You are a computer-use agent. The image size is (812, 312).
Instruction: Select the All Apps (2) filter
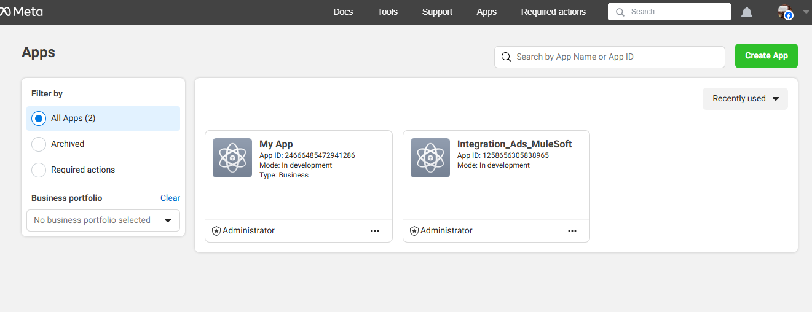tap(39, 119)
